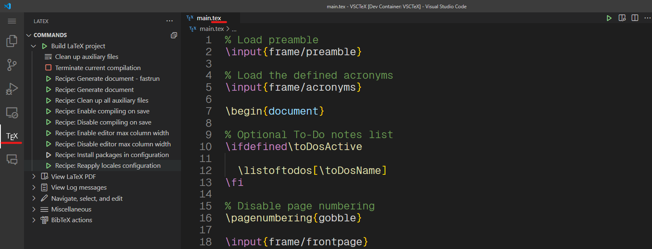Open the Source Control view
Screen dimensions: 652x249
click(x=12, y=65)
